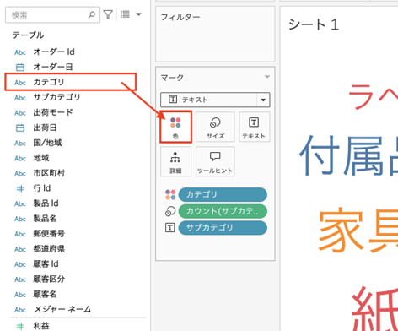Click the テーブル section heading

[28, 35]
